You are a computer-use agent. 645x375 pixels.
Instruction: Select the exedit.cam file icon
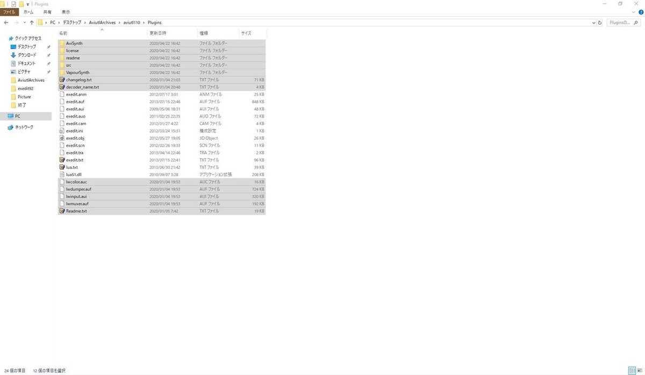[x=62, y=124]
